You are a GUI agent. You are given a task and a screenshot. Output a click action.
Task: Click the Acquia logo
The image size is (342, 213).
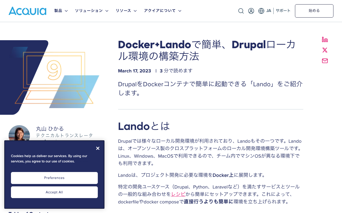click(27, 11)
